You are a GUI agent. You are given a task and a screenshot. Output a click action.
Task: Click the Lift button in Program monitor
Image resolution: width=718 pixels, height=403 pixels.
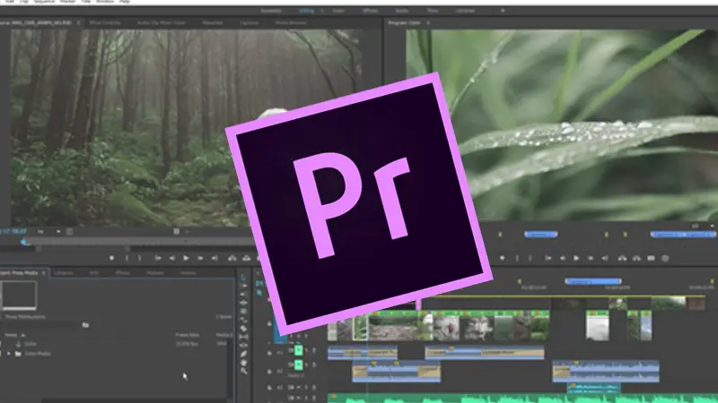[x=622, y=258]
